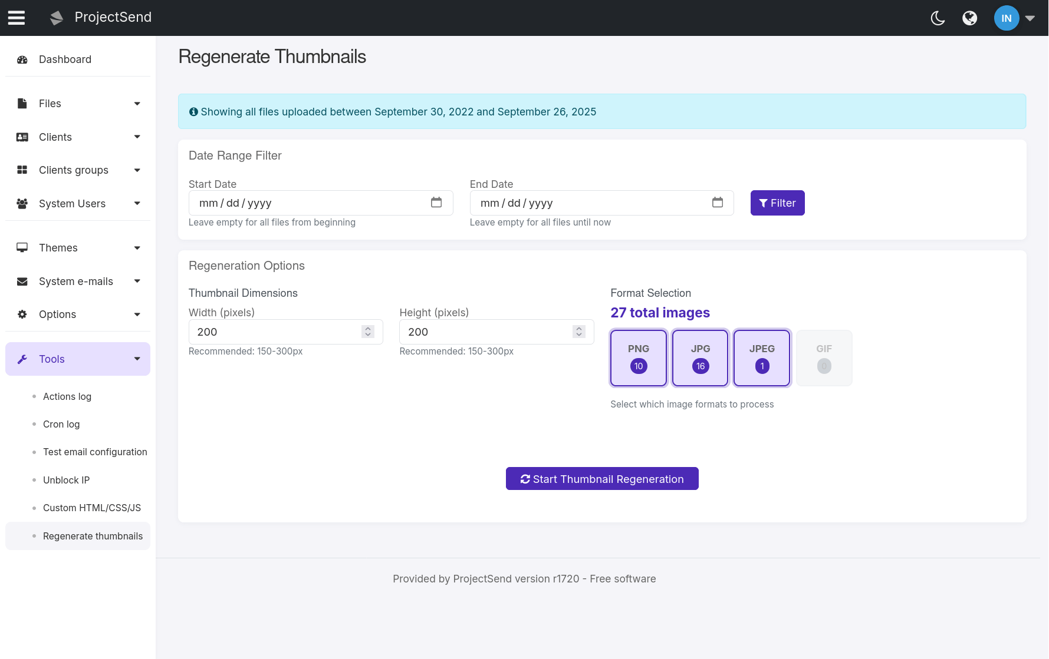Deselect the JPG image format

point(700,357)
